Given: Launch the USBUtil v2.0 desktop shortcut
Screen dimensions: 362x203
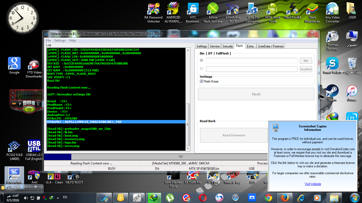Looking at the screenshot, I should click(x=34, y=150).
